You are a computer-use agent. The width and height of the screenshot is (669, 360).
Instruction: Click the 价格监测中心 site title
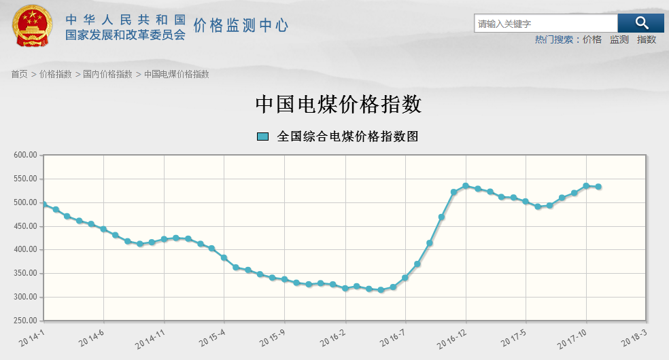coord(241,26)
